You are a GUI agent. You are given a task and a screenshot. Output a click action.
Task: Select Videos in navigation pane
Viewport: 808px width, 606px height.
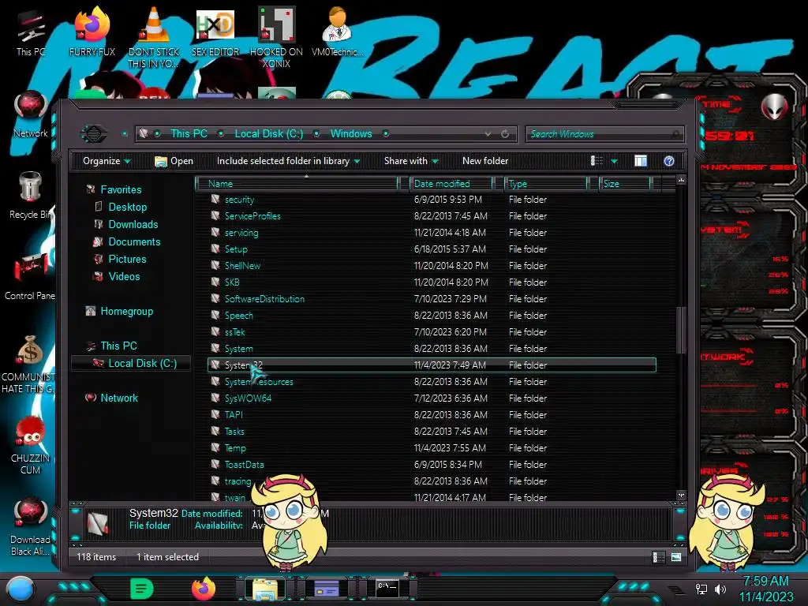click(124, 277)
